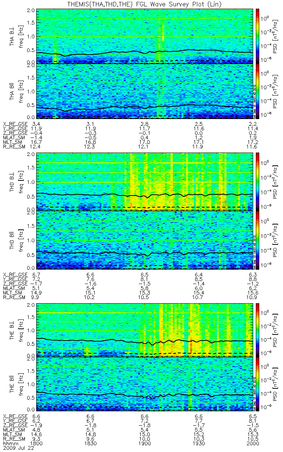Image resolution: width=283 pixels, height=452 pixels.
Task: Click the Y_RE_GSE value 11.7
Action: point(145,128)
